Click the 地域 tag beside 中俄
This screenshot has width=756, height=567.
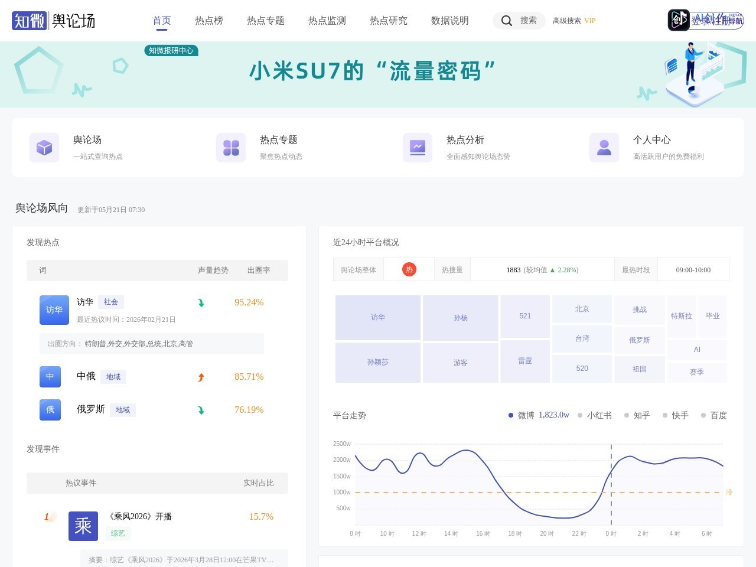click(113, 377)
